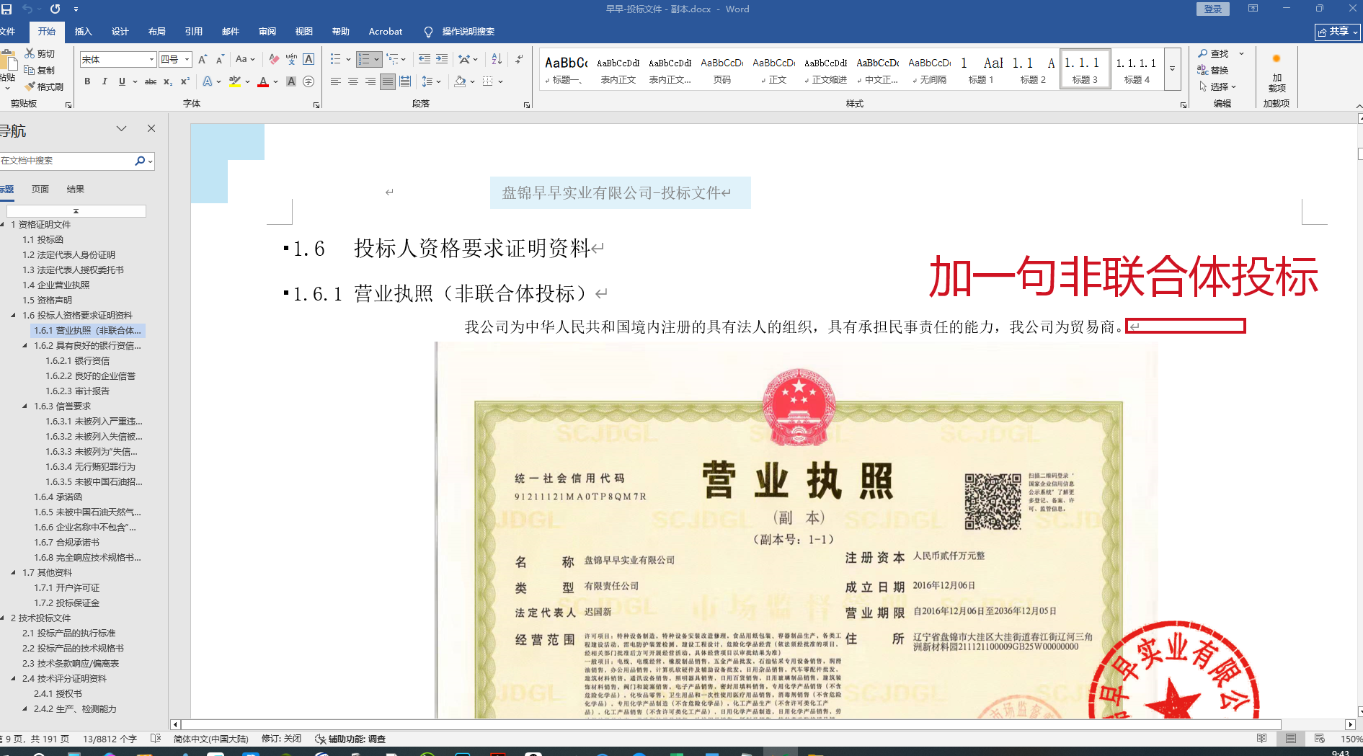Switch to Read Mode view in status bar
Image resolution: width=1363 pixels, height=756 pixels.
1262,739
